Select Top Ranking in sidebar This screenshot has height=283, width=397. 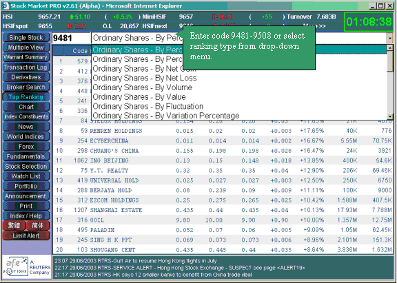[26, 97]
